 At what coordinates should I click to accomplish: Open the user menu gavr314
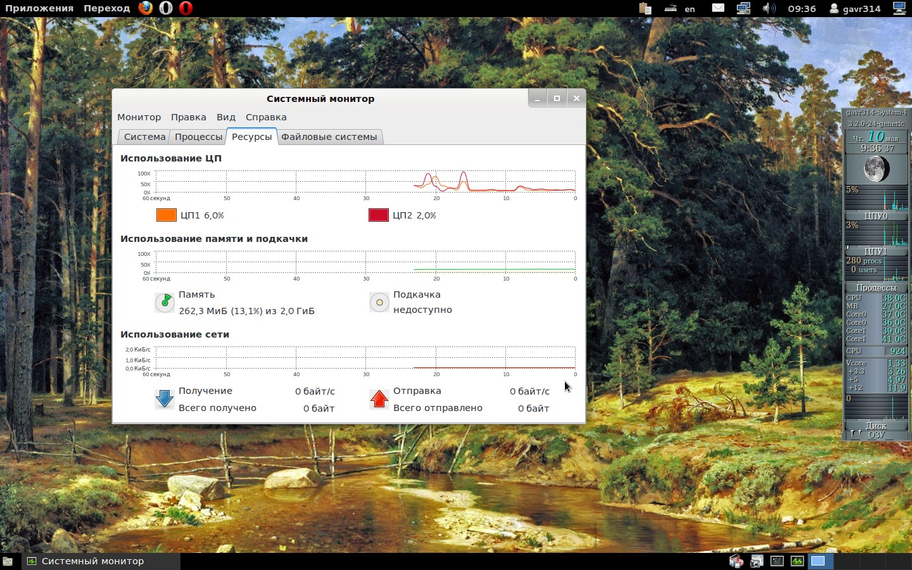coord(855,9)
